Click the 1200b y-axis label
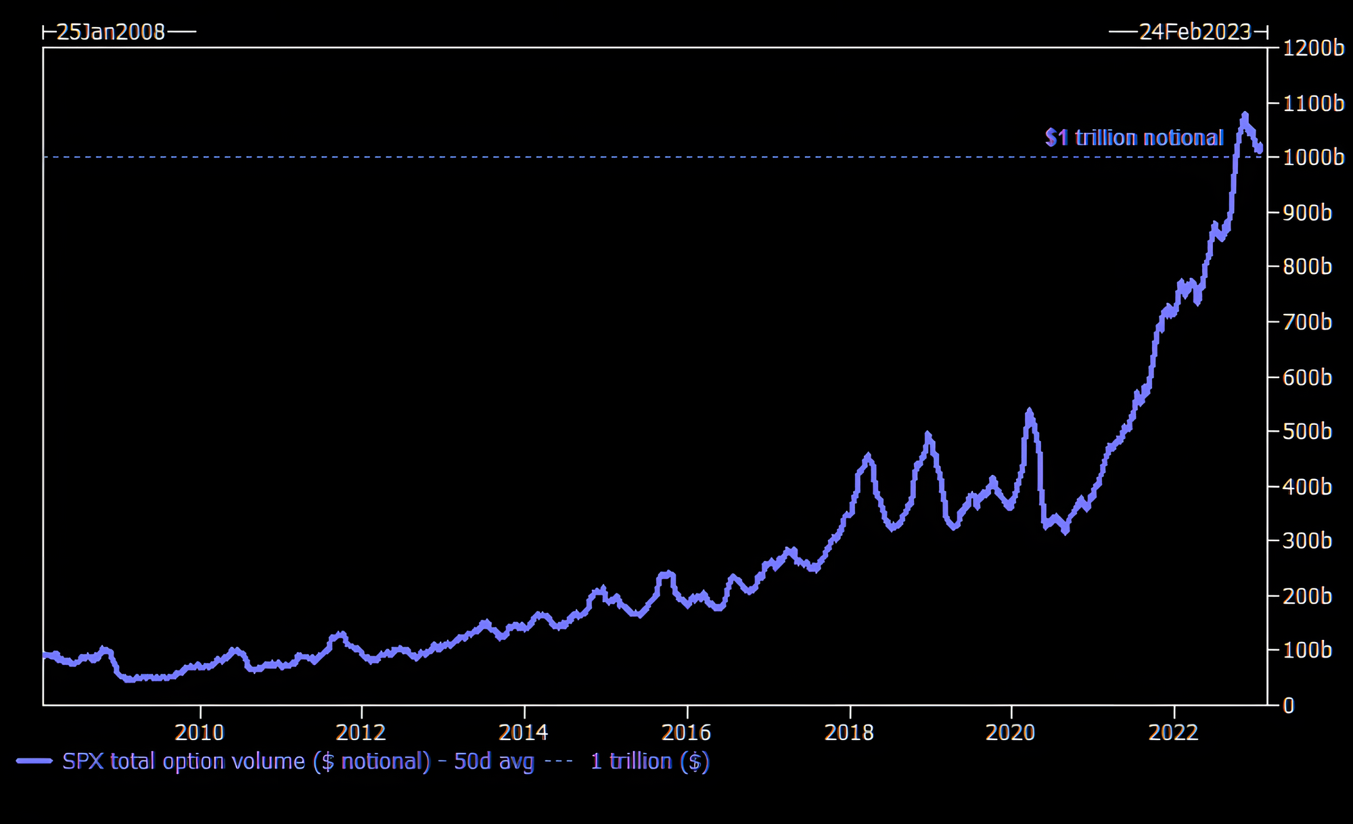 click(x=1313, y=48)
